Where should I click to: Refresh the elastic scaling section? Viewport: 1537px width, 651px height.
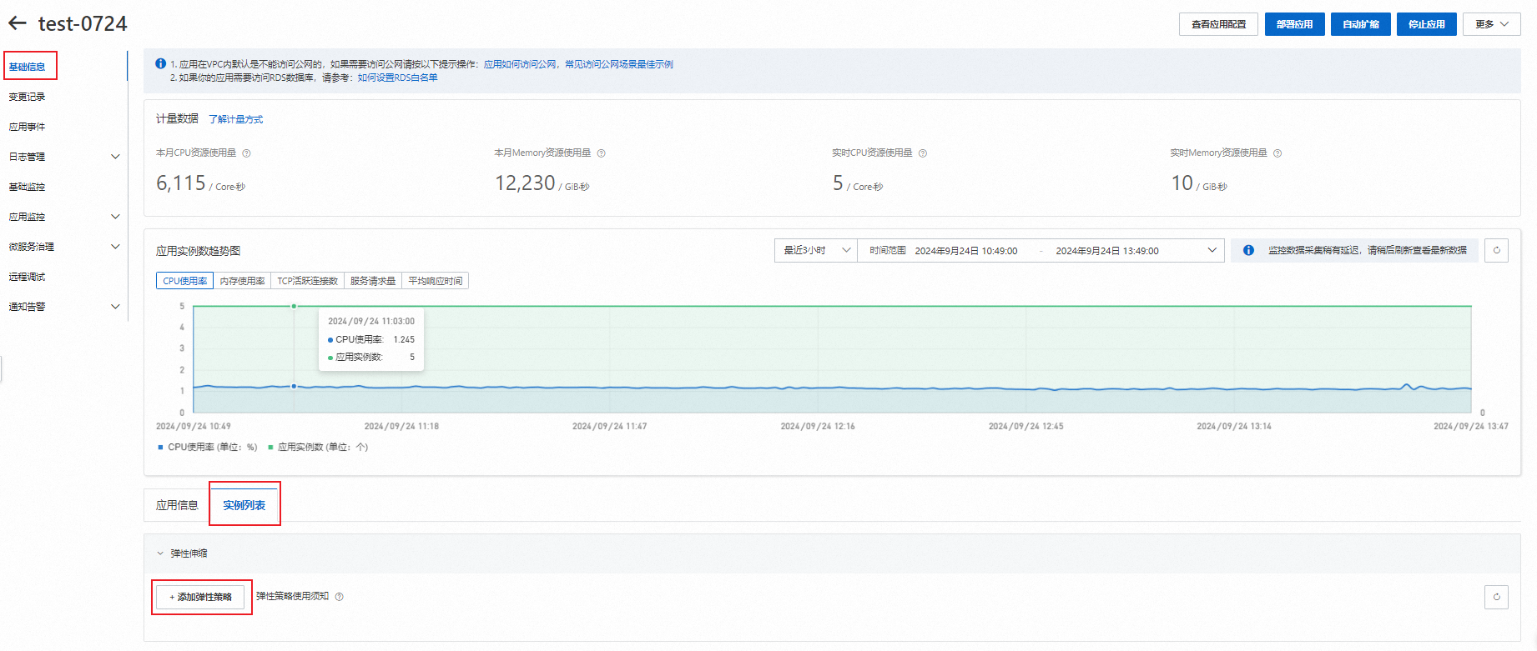(x=1496, y=597)
